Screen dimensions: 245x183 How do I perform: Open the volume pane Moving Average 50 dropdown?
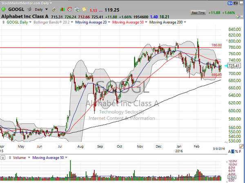[66, 158]
